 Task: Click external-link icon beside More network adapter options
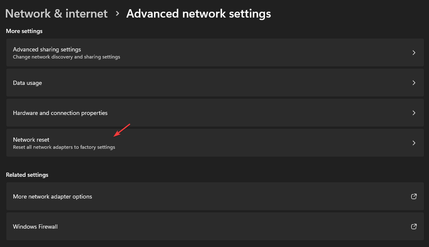[414, 196]
